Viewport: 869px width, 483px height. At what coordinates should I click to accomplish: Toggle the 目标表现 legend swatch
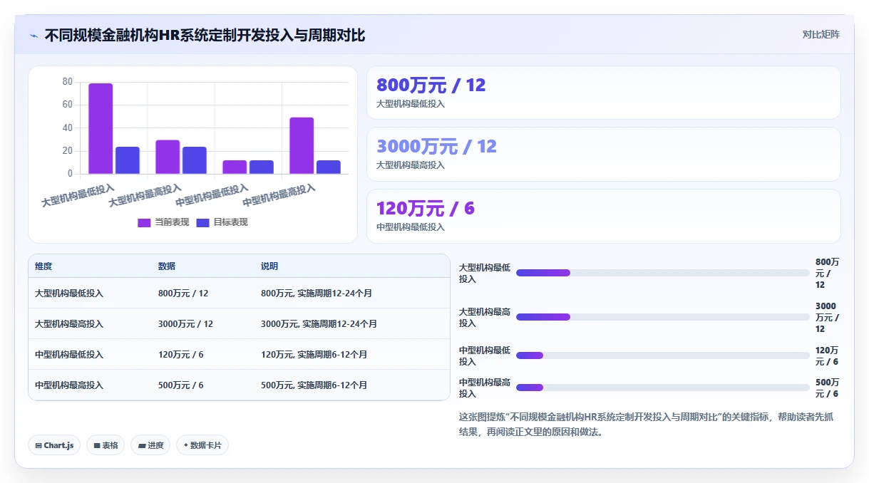(x=202, y=222)
